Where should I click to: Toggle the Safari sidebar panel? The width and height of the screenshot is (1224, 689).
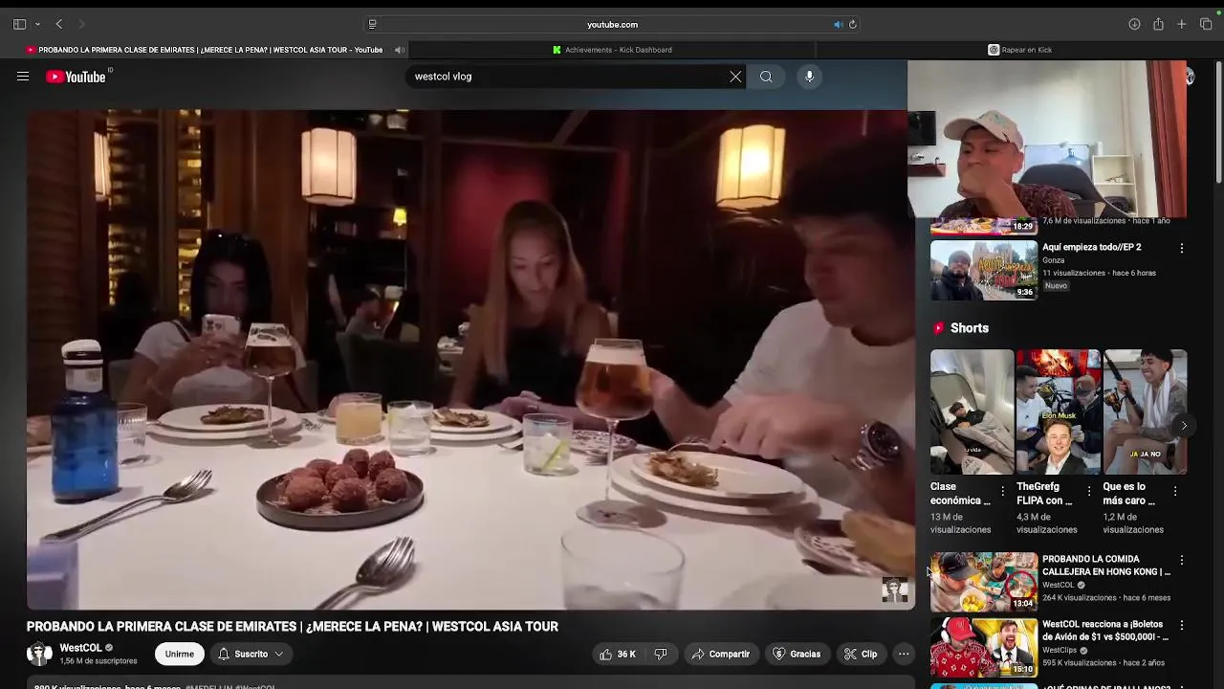click(x=19, y=24)
